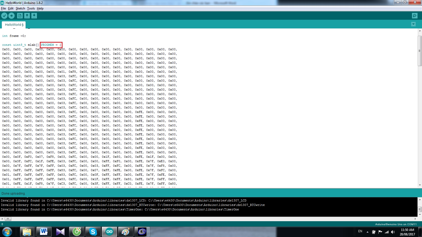Image resolution: width=422 pixels, height=237 pixels.
Task: Open the Sketch menu
Action: (x=20, y=8)
